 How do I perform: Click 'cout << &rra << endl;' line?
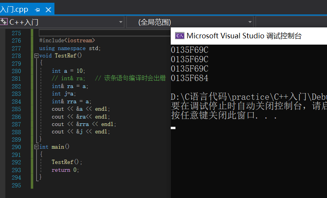[84, 124]
